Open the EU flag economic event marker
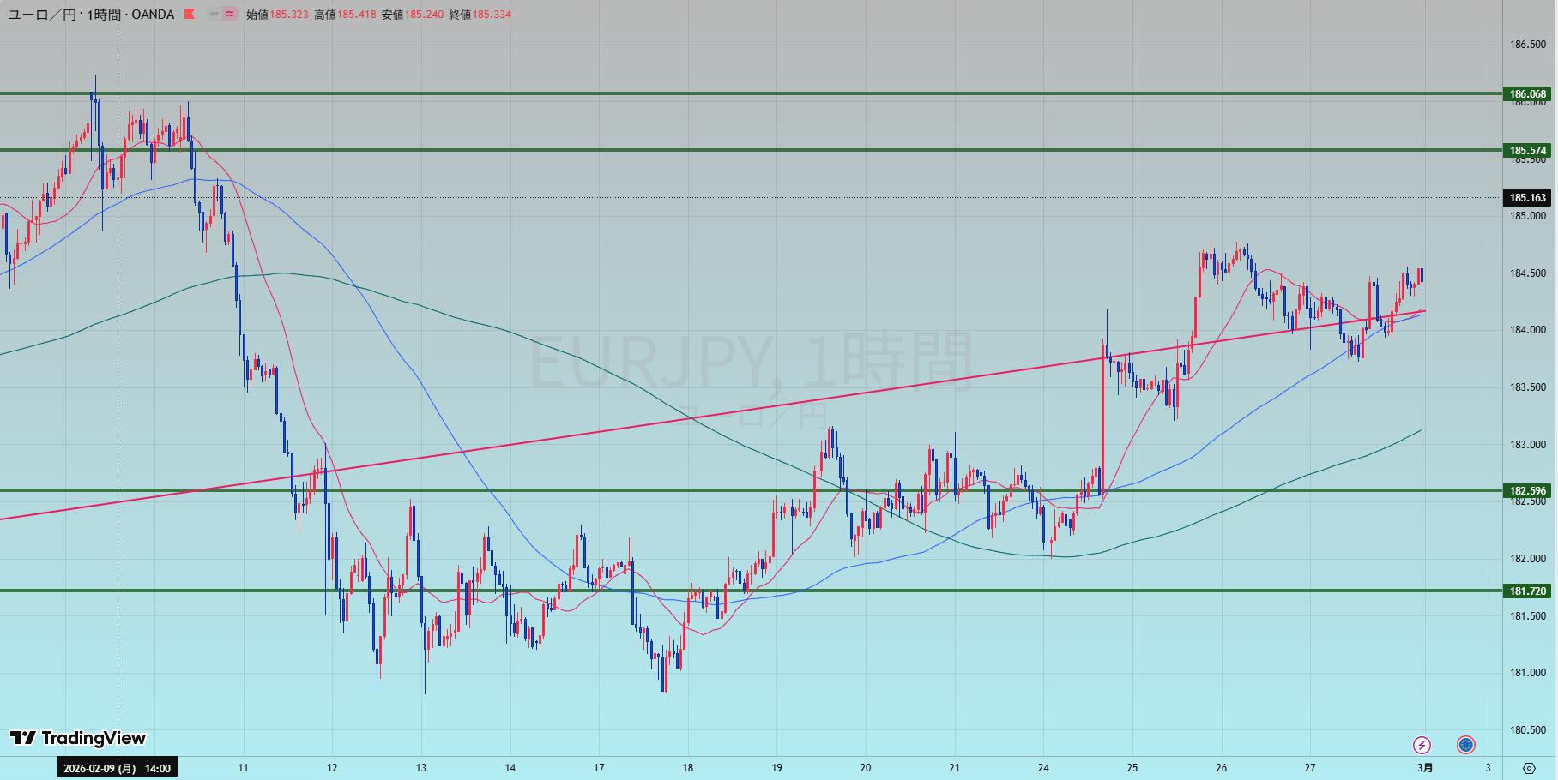1558x780 pixels. pyautogui.click(x=1465, y=745)
